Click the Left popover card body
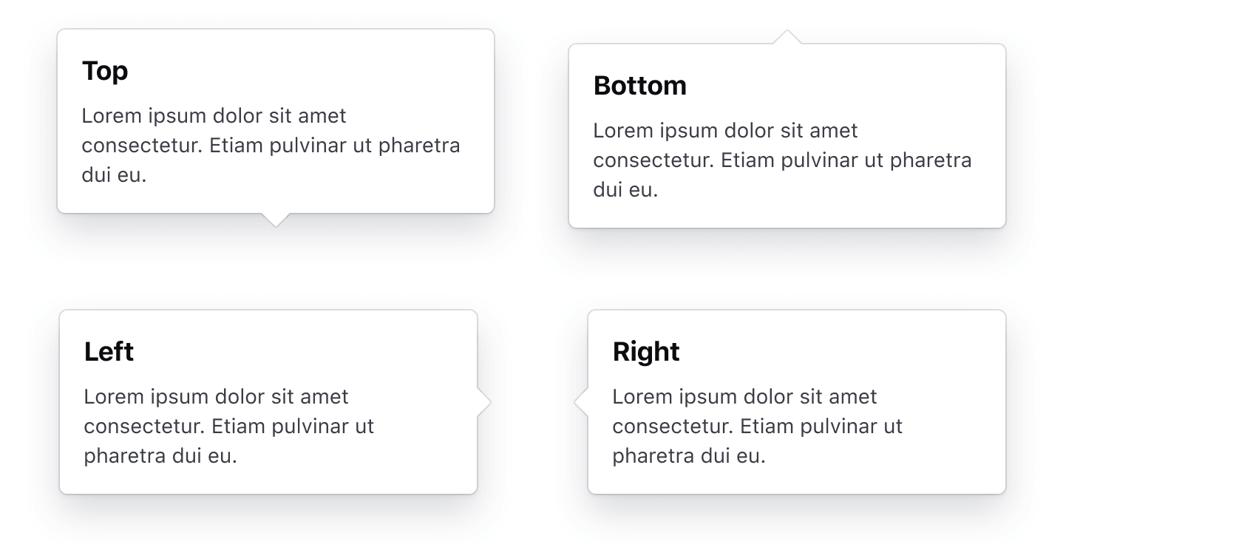Viewport: 1236px width, 547px height. point(268,401)
